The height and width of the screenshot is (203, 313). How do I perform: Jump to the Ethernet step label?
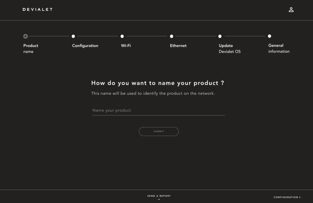[x=178, y=46]
